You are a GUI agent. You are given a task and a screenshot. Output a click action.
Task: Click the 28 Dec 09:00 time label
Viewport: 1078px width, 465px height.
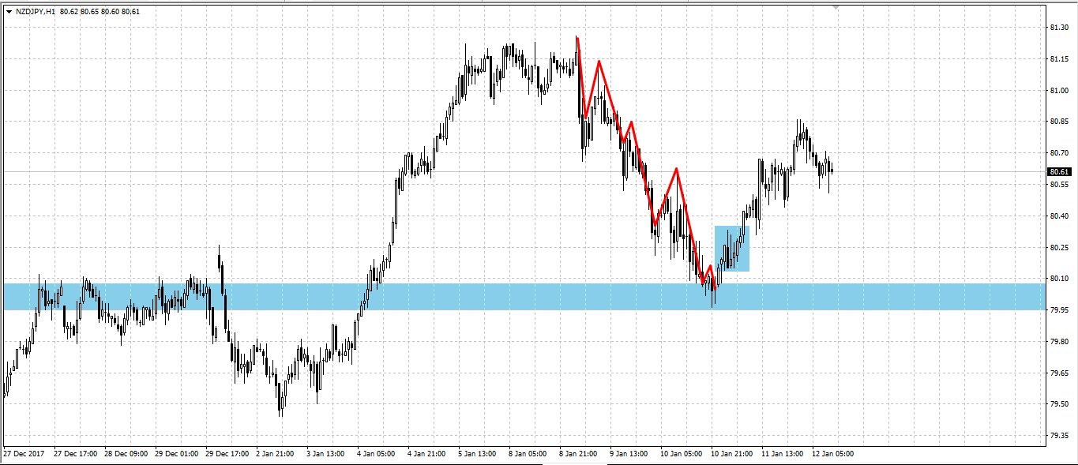point(126,454)
